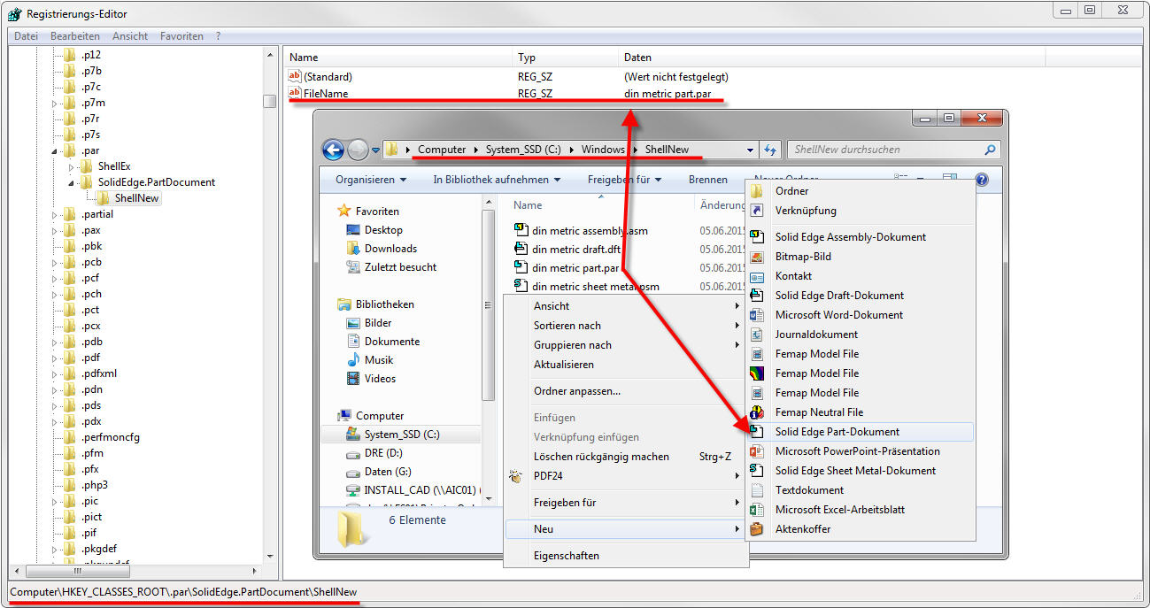The height and width of the screenshot is (608, 1150).
Task: Expand the .partial registry key
Action: (x=54, y=214)
